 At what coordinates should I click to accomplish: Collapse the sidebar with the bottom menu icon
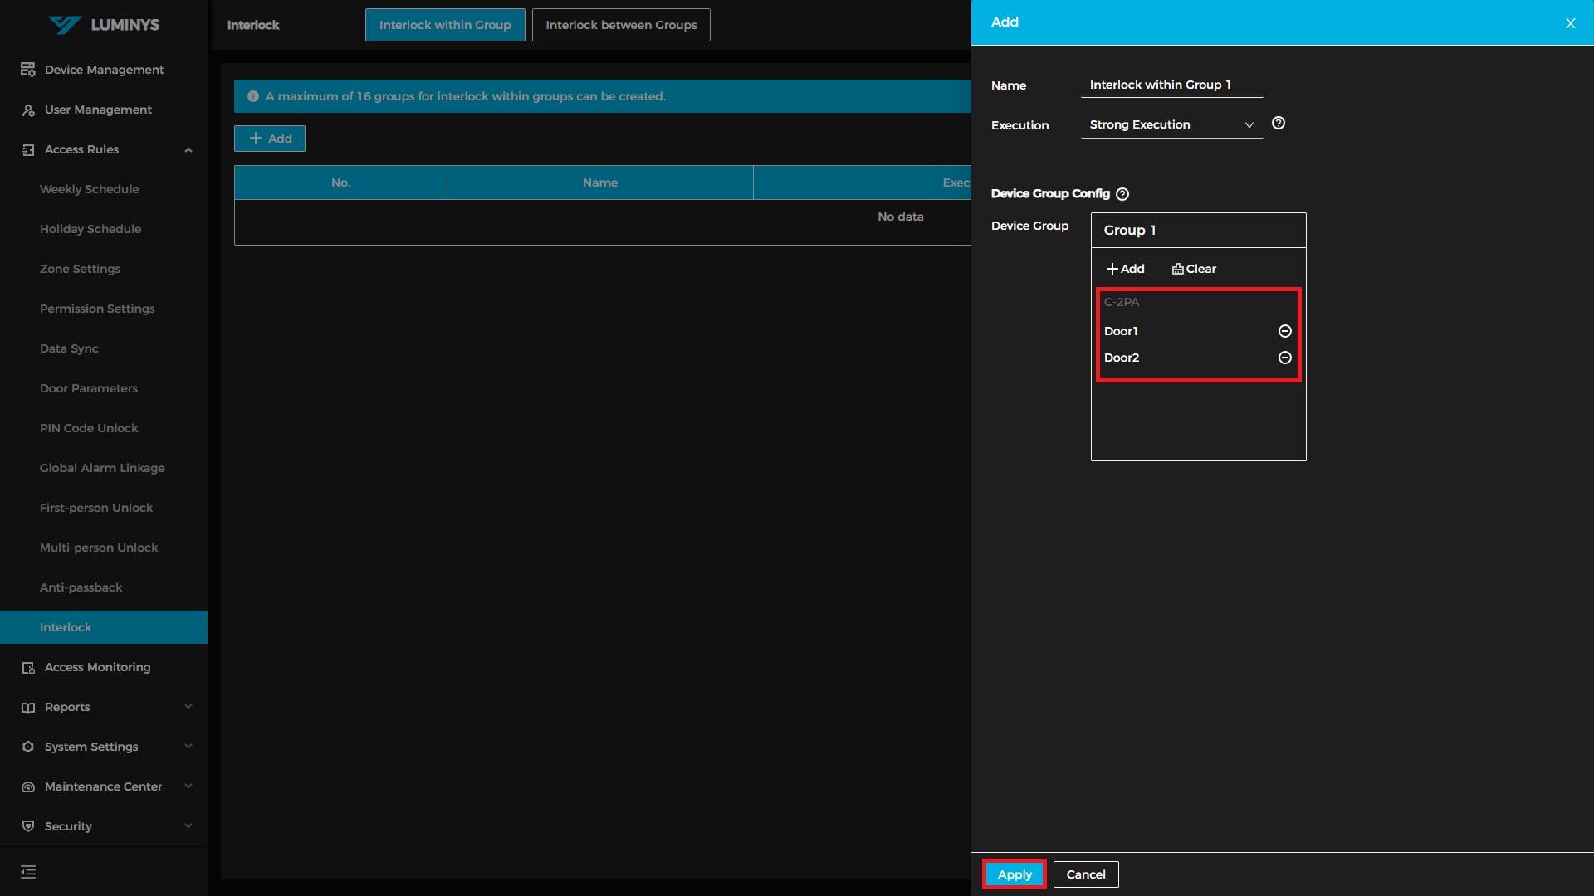click(28, 872)
